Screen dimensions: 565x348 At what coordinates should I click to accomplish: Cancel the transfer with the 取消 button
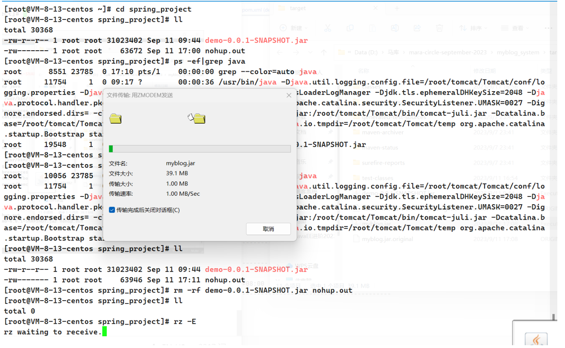coord(268,229)
